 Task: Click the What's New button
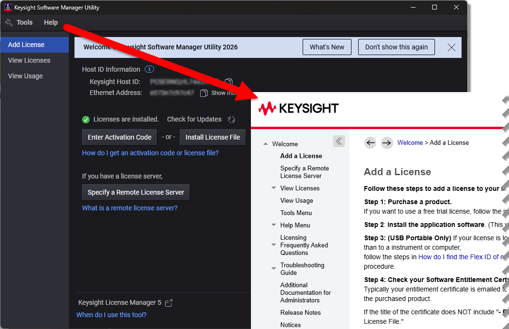click(327, 47)
